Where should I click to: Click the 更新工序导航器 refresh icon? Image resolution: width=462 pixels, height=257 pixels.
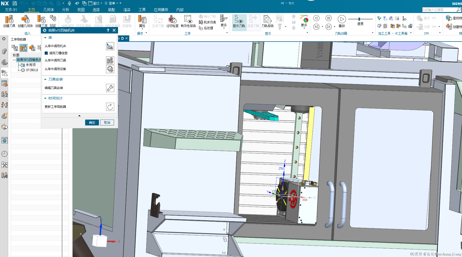coord(110,107)
